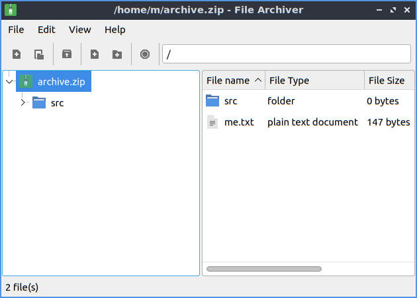Expand the src folder in the tree
Image resolution: width=417 pixels, height=298 pixels.
(23, 102)
